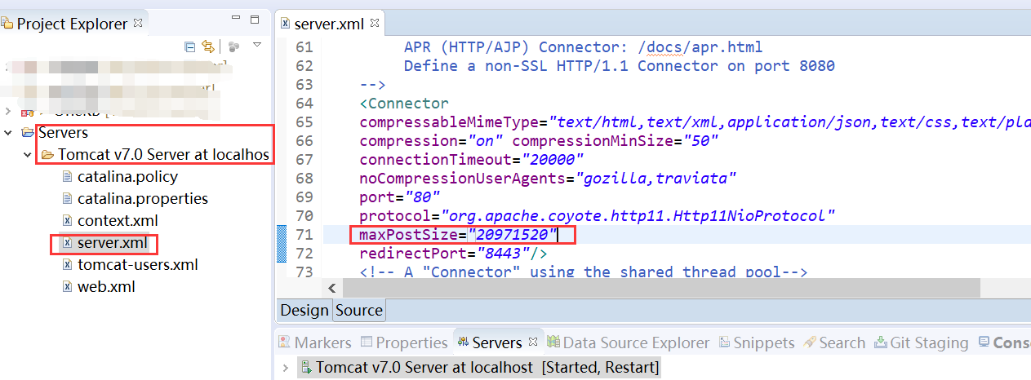Screen dimensions: 1031x380
Task: Switch to Design tab of editor
Action: pyautogui.click(x=304, y=310)
